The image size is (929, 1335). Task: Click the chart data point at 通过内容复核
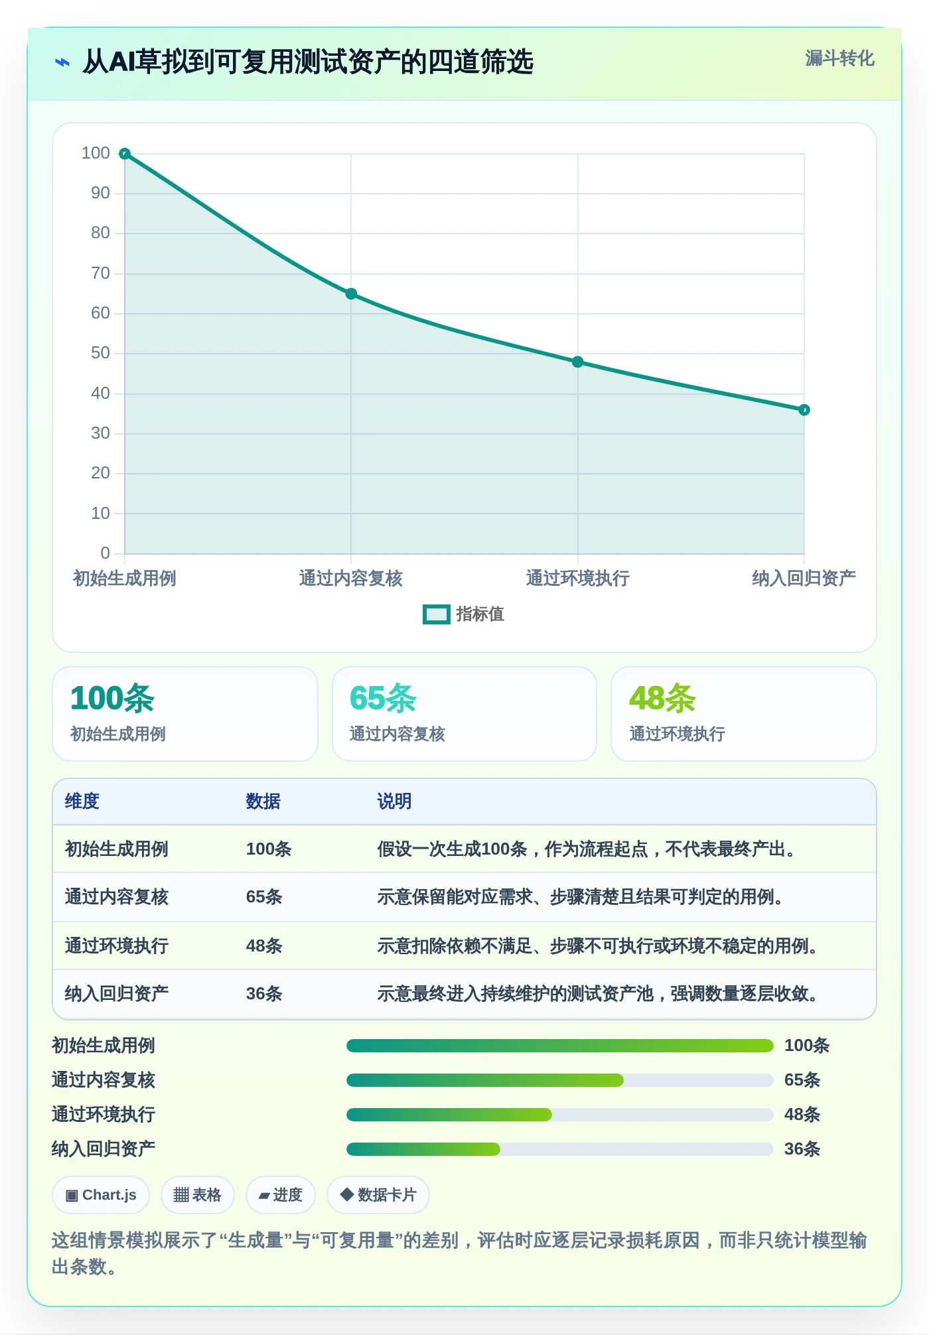[351, 294]
